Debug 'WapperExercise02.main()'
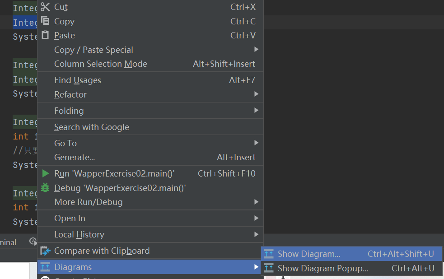This screenshot has width=444, height=279. (150, 188)
